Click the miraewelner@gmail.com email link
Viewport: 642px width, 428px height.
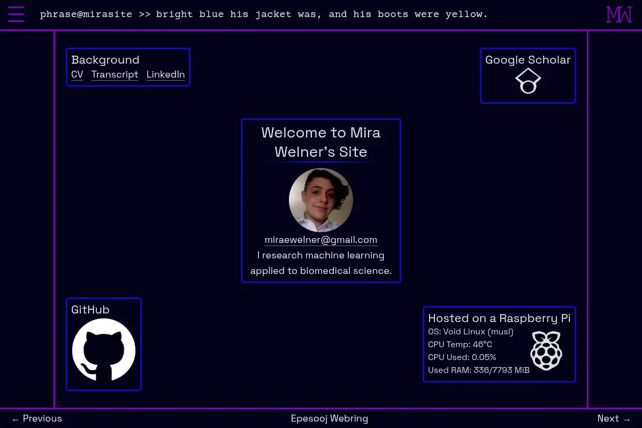321,240
